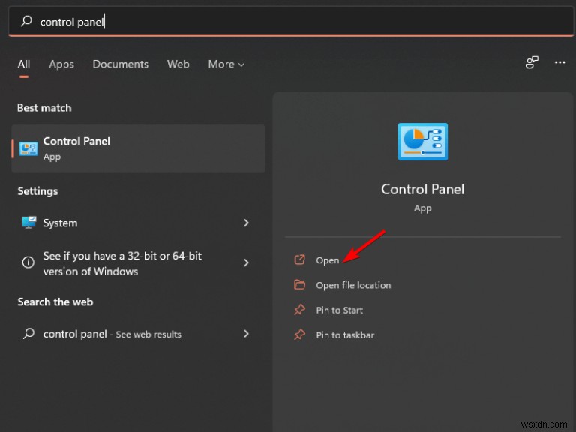Click Open in the preview pane

click(327, 260)
